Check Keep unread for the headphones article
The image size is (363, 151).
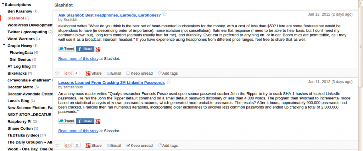point(128,73)
